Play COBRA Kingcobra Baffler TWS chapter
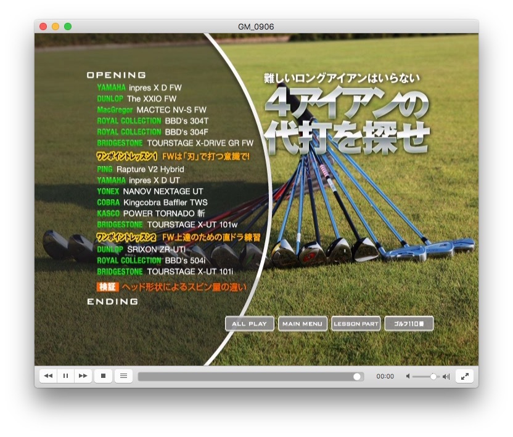Viewport: 513px width, 437px height. point(152,202)
